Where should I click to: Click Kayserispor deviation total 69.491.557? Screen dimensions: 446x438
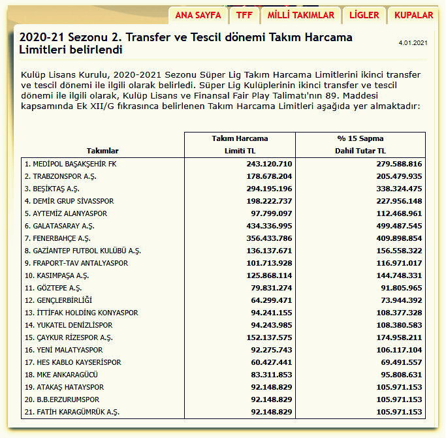[402, 362]
